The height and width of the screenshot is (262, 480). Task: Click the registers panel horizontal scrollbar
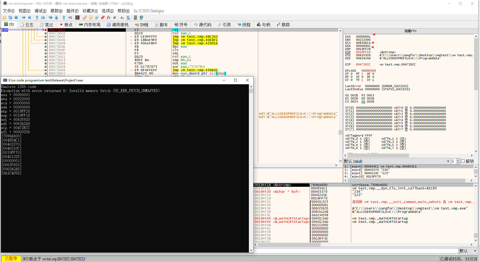click(x=378, y=156)
